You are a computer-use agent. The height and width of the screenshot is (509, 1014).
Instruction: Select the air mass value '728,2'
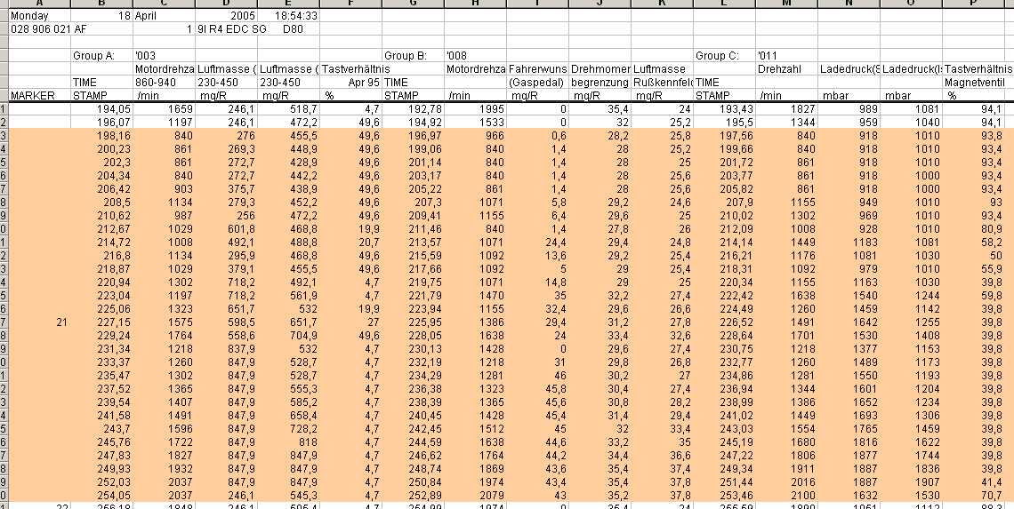pos(288,429)
